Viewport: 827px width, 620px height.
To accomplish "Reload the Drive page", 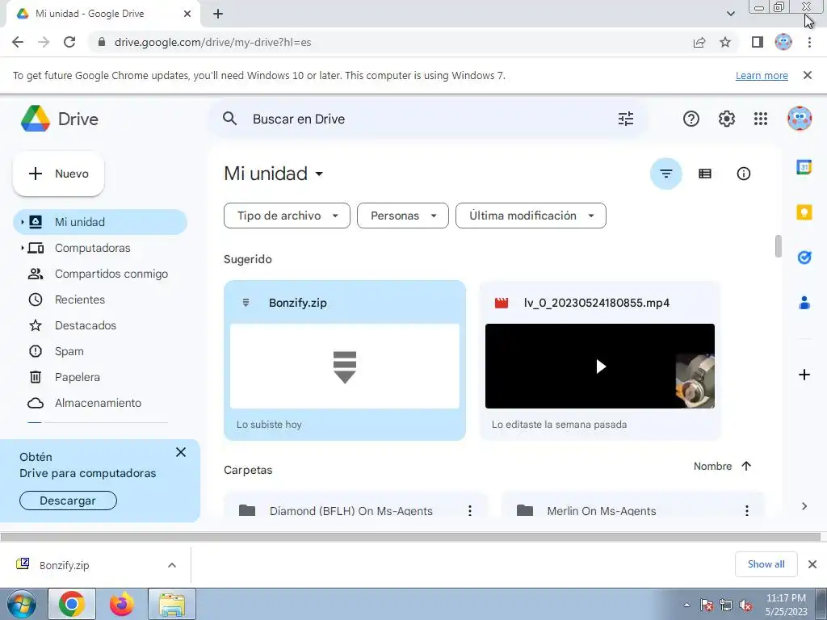I will coord(69,42).
